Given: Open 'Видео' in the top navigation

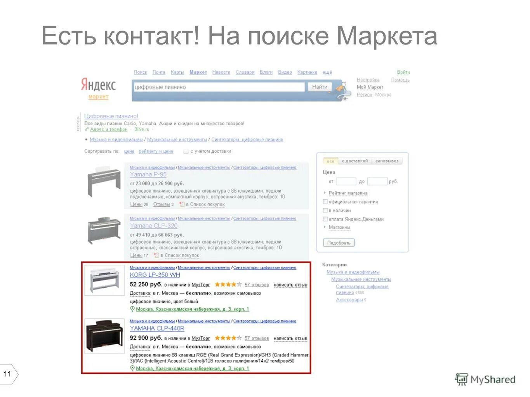Looking at the screenshot, I should (285, 72).
